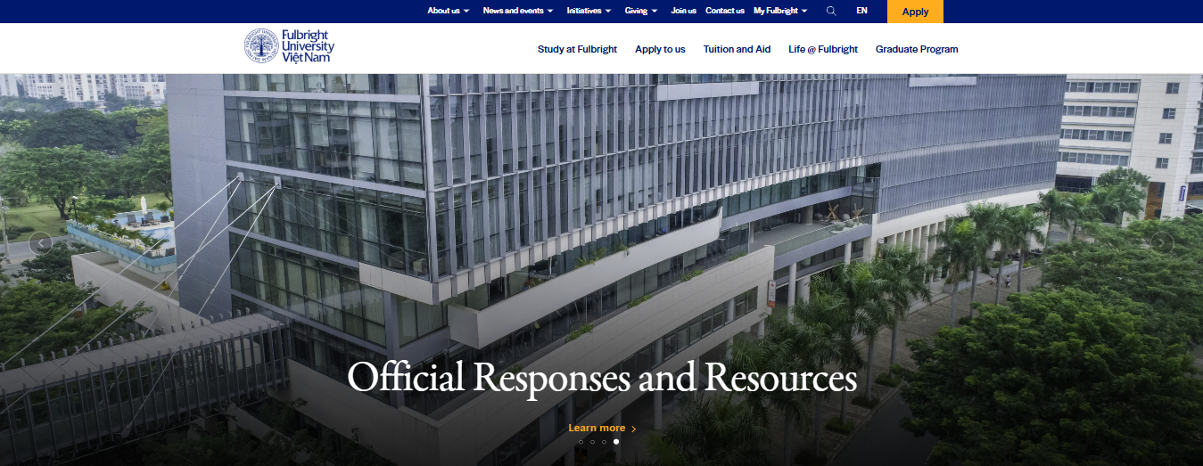1203x466 pixels.
Task: Expand the Initiatives menu
Action: pyautogui.click(x=589, y=12)
